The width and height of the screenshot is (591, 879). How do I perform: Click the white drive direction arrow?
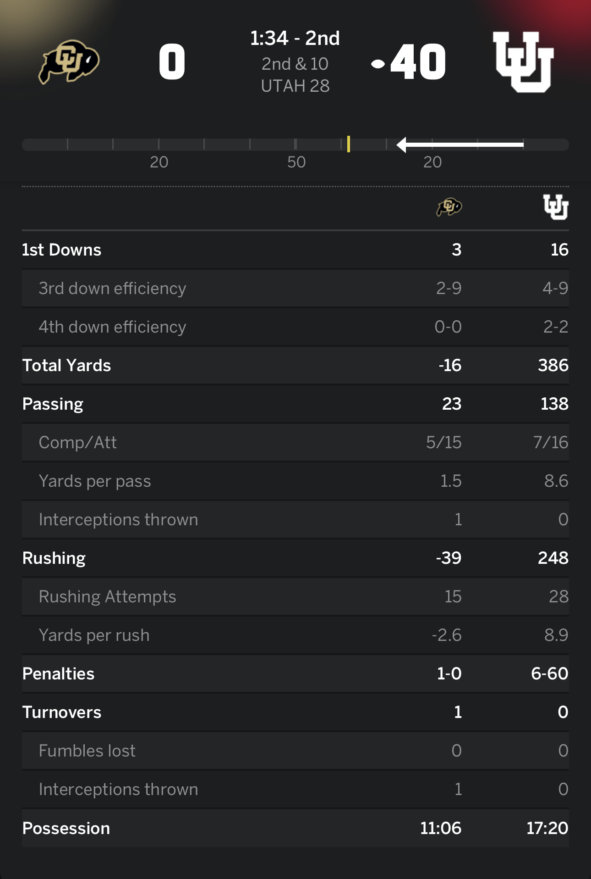[x=460, y=145]
